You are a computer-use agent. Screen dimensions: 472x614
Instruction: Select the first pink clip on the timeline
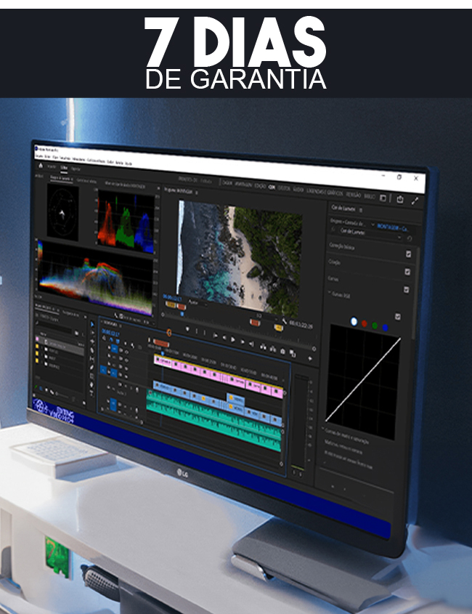(163, 361)
